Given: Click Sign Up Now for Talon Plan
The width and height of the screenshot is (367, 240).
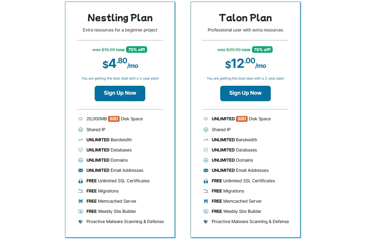Looking at the screenshot, I should tap(245, 93).
